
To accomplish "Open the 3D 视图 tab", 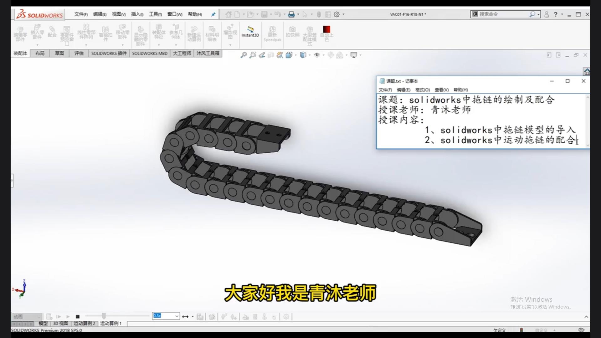I will tap(61, 323).
